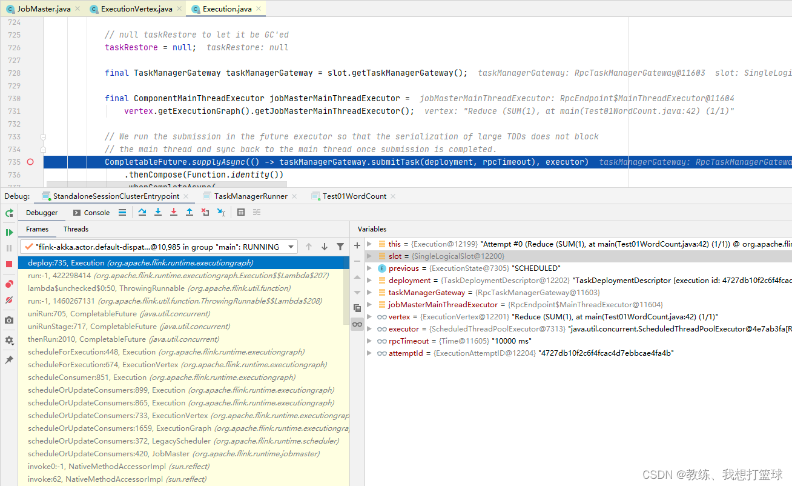
Task: Close JobMaster.java tab
Action: [78, 10]
